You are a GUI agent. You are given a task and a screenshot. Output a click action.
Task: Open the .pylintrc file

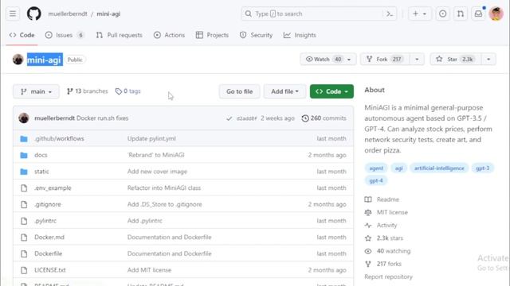click(45, 221)
